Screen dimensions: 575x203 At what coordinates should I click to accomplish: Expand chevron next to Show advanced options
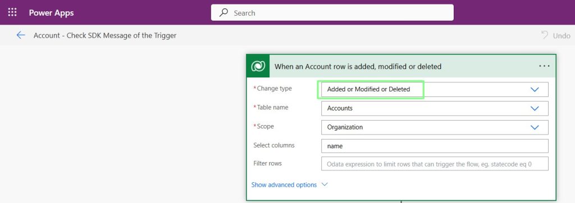click(324, 184)
